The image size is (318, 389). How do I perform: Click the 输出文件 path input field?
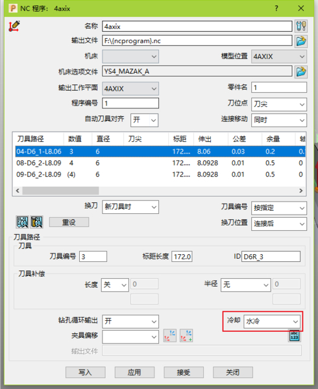coord(197,41)
